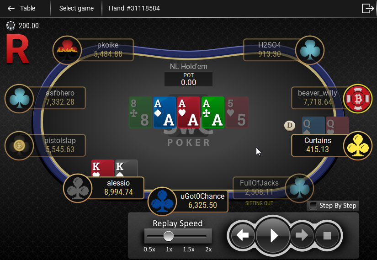
Task: Click uGot0Chance's blue club avatar
Action: coord(162,202)
